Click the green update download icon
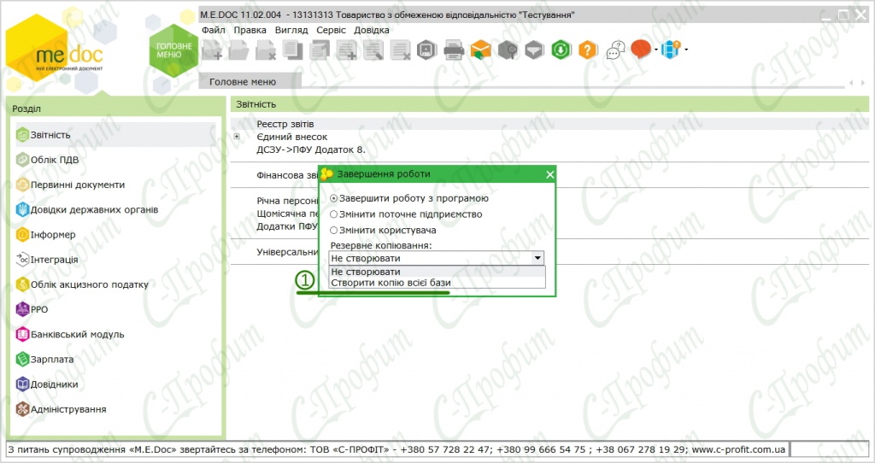875x463 pixels. pos(561,50)
